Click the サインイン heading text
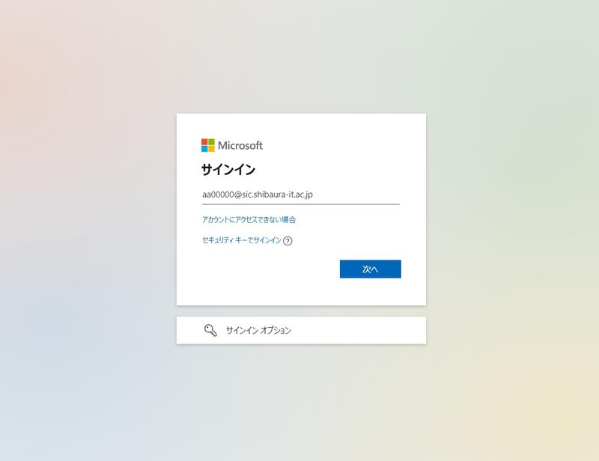Screen dimensions: 599x461 click(228, 169)
